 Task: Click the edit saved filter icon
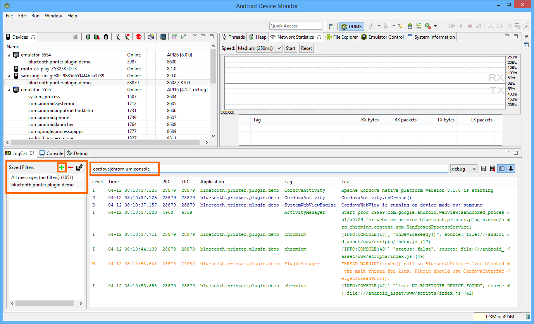click(x=79, y=167)
